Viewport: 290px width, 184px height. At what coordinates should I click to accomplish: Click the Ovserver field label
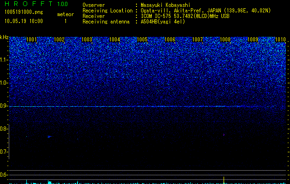(x=94, y=5)
